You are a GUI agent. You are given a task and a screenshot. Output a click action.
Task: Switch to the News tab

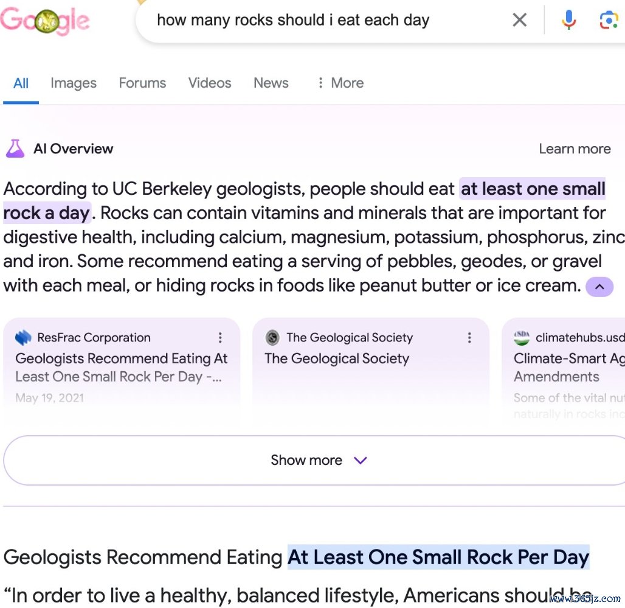coord(271,83)
